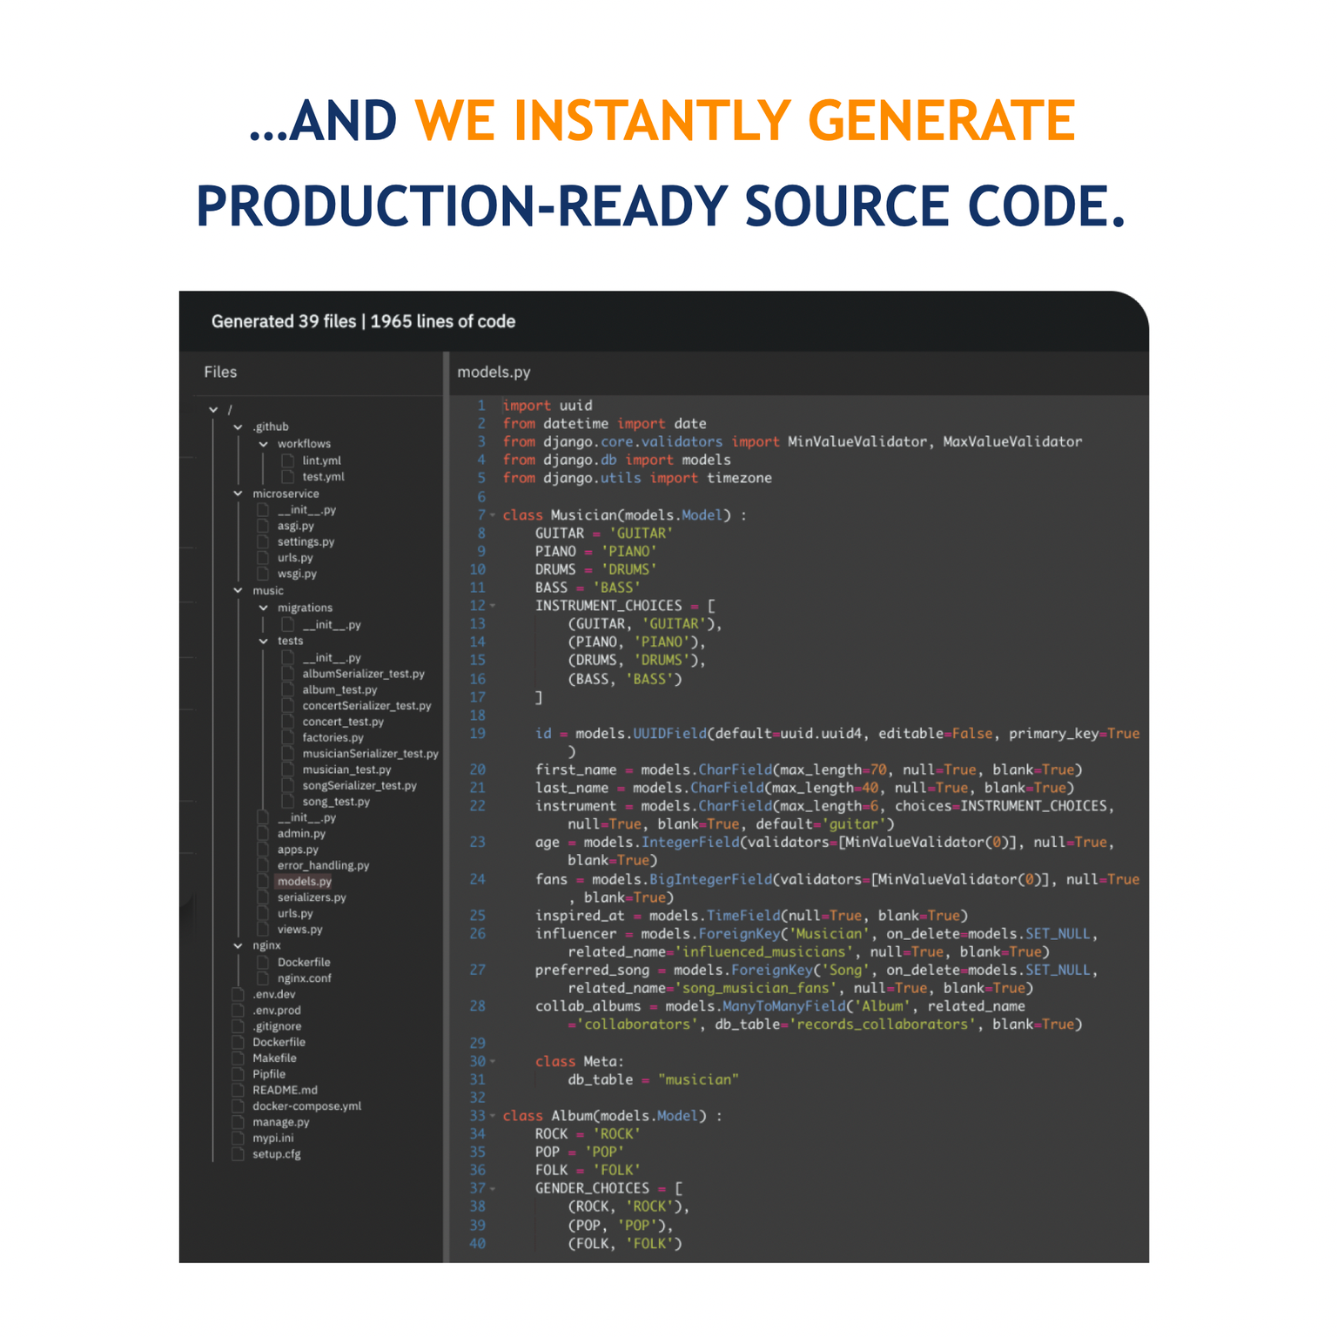Viewport: 1337px width, 1337px height.
Task: Click line number 19 in the gutter
Action: click(477, 734)
